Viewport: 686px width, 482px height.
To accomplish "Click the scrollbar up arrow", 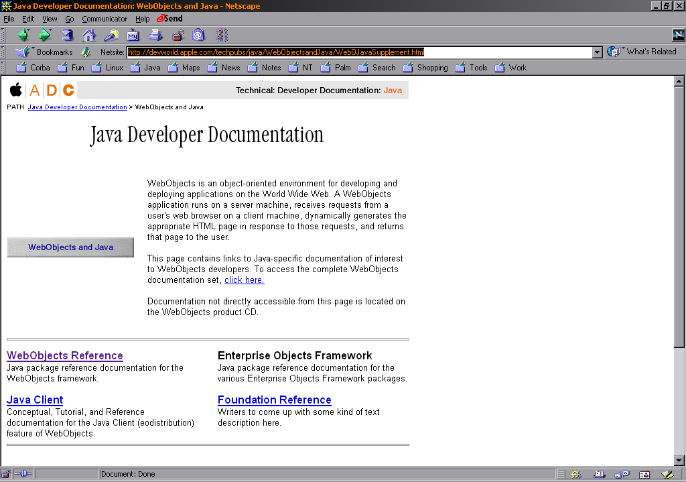I will coord(679,81).
